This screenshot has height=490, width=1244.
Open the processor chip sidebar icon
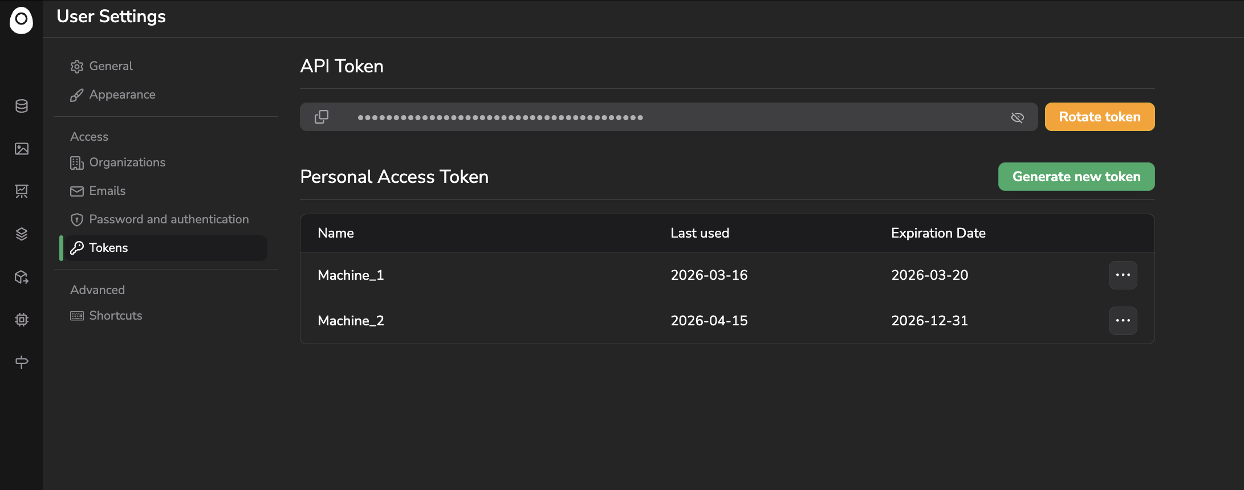tap(22, 320)
